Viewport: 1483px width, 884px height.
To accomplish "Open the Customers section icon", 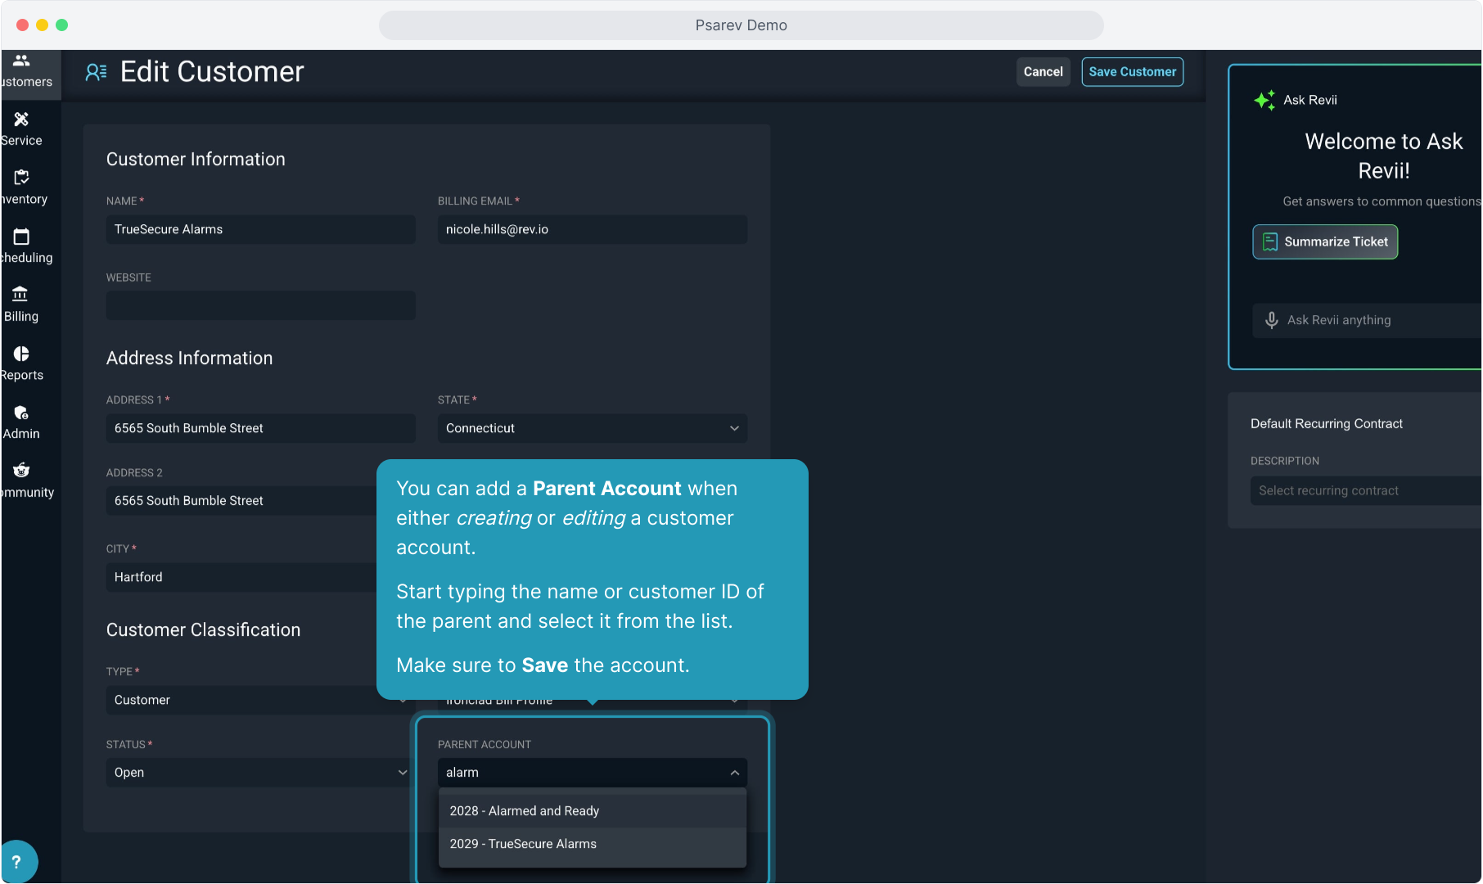I will 21,61.
